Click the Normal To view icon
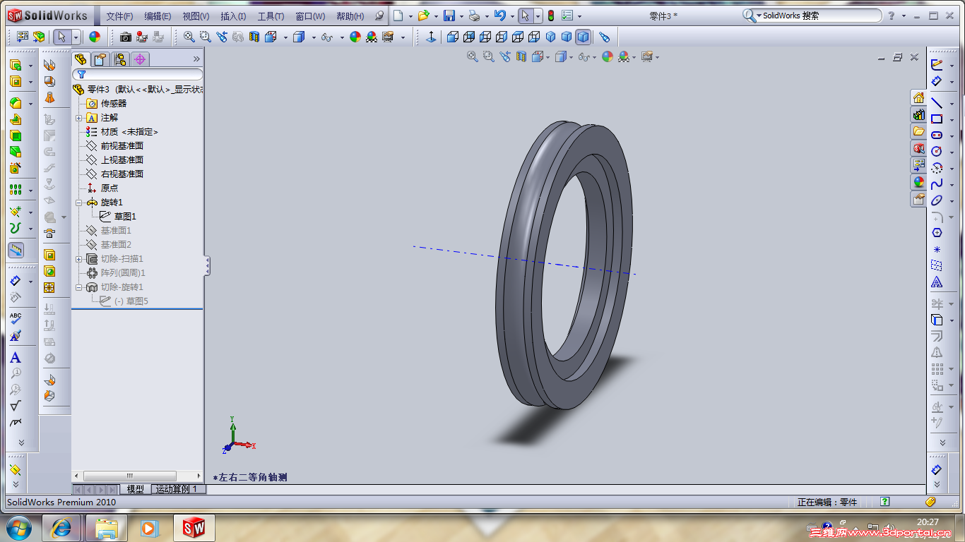Viewport: 965px width, 542px height. click(431, 37)
